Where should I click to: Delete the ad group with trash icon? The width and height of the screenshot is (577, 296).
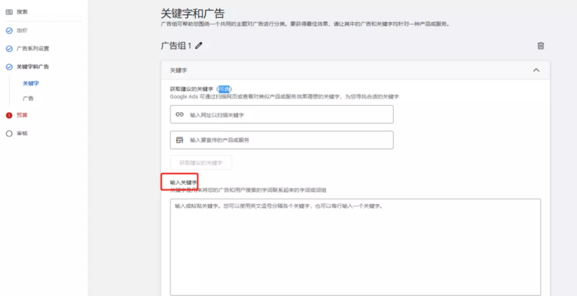click(x=540, y=46)
